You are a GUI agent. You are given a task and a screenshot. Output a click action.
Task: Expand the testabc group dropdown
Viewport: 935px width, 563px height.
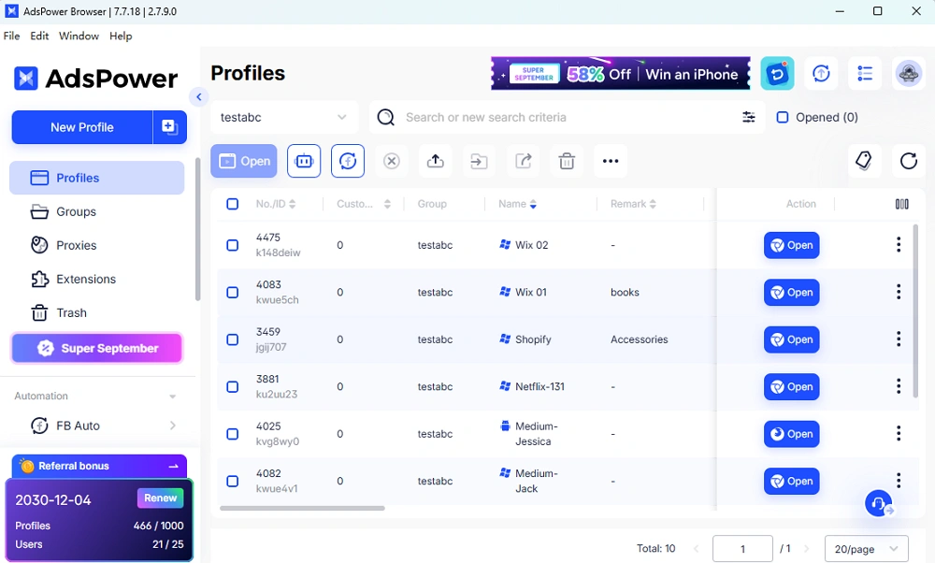tap(284, 118)
